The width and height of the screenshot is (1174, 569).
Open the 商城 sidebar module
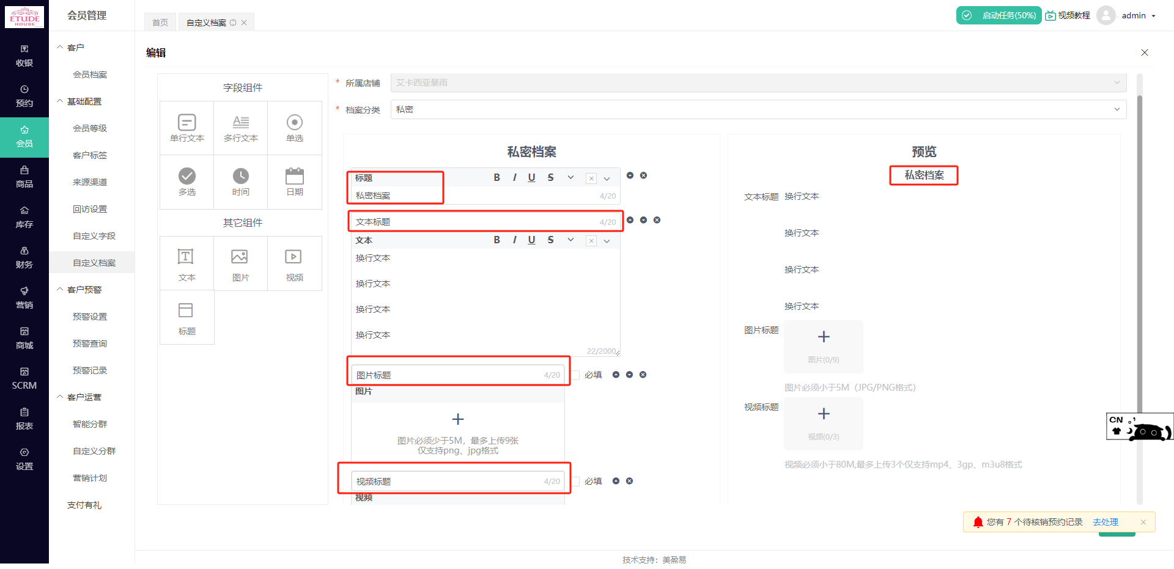tap(24, 337)
